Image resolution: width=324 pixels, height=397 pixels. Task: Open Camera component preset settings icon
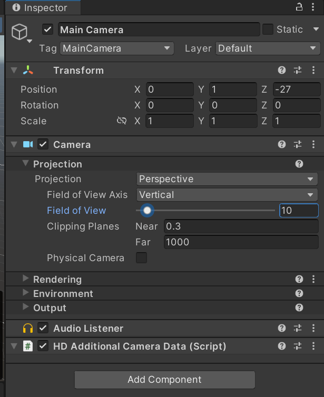(298, 144)
